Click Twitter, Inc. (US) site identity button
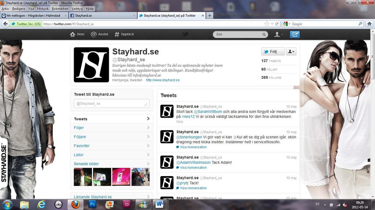The height and width of the screenshot is (210, 375). (x=26, y=24)
